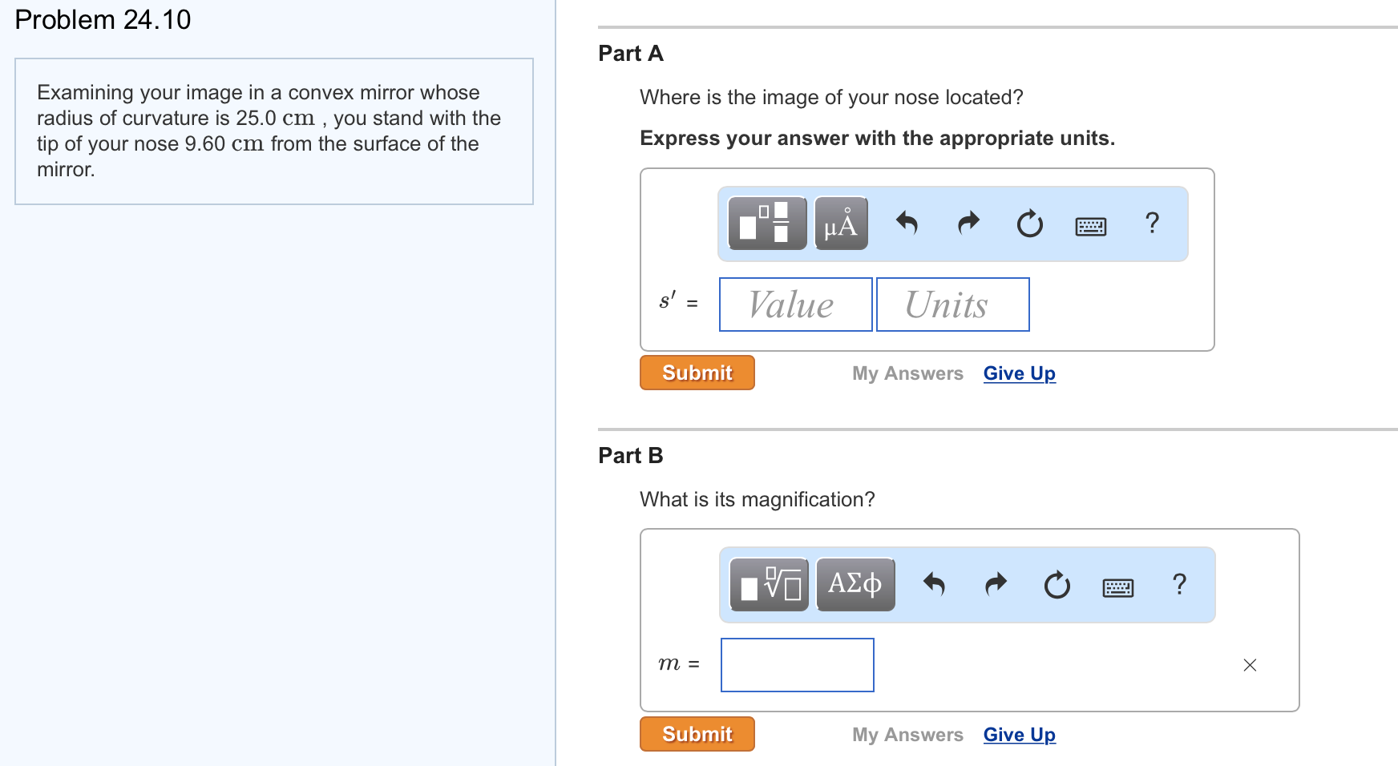1398x766 pixels.
Task: Open the keyboard icon in Part B toolbar
Action: point(1117,586)
